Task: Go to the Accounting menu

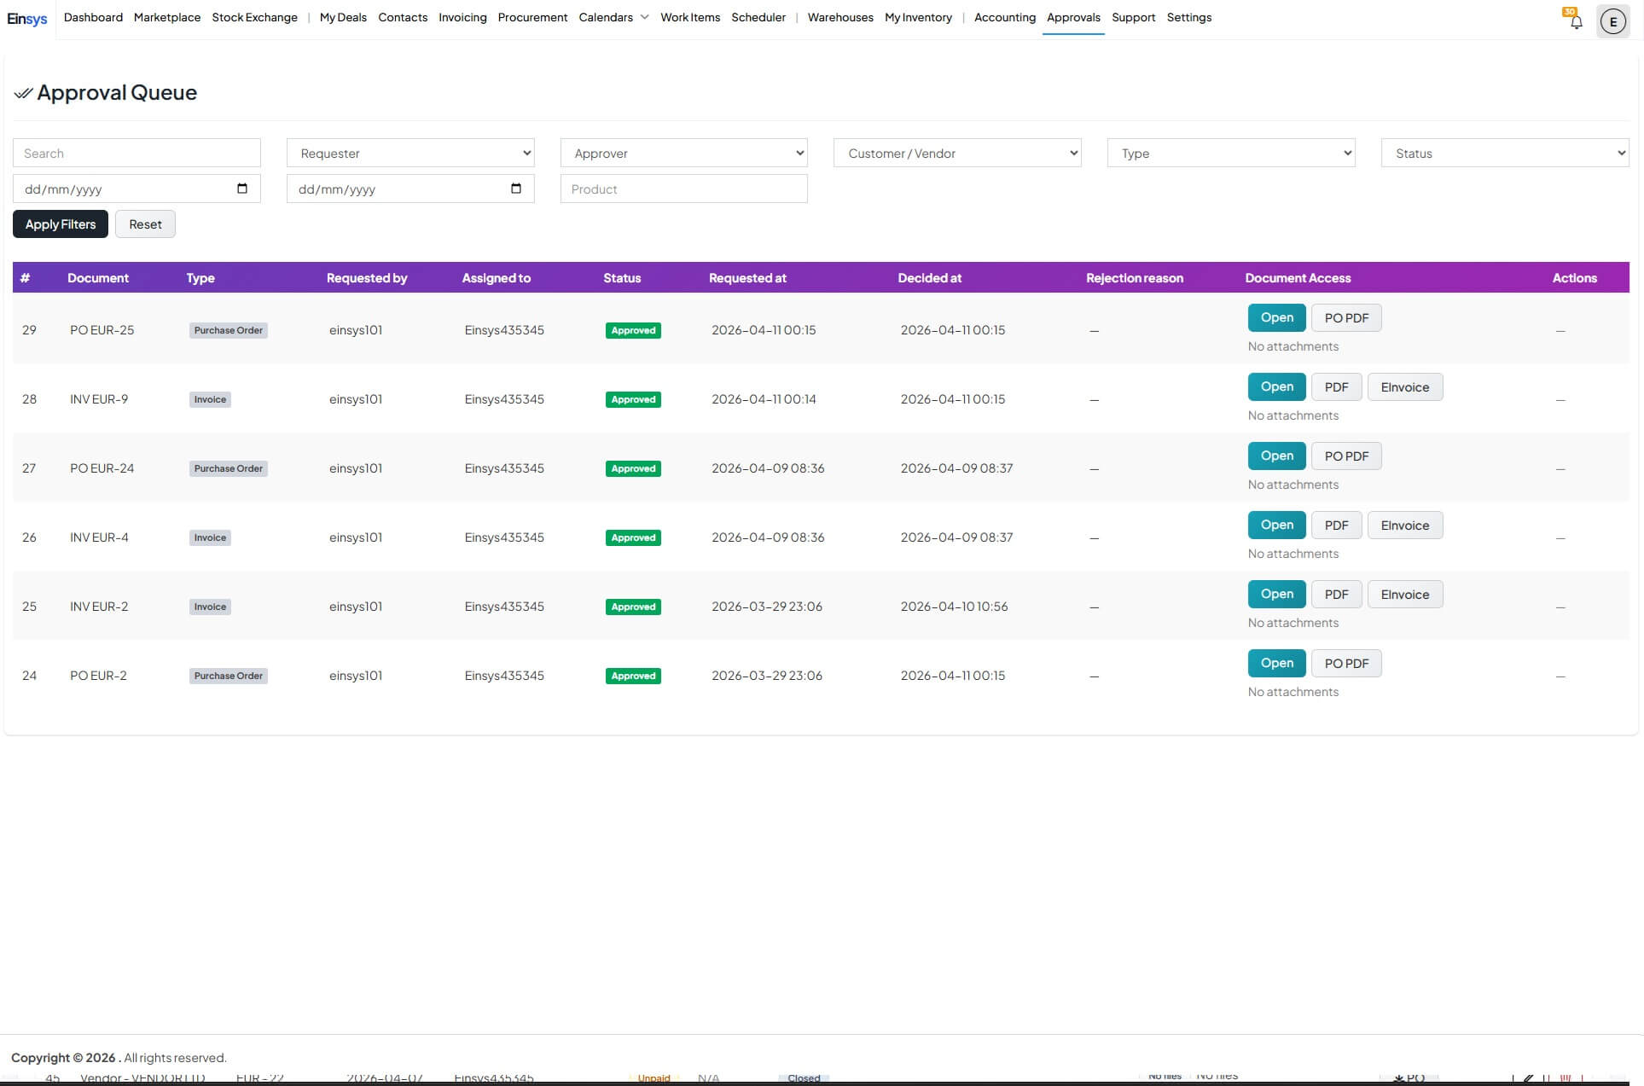Action: (x=1004, y=17)
